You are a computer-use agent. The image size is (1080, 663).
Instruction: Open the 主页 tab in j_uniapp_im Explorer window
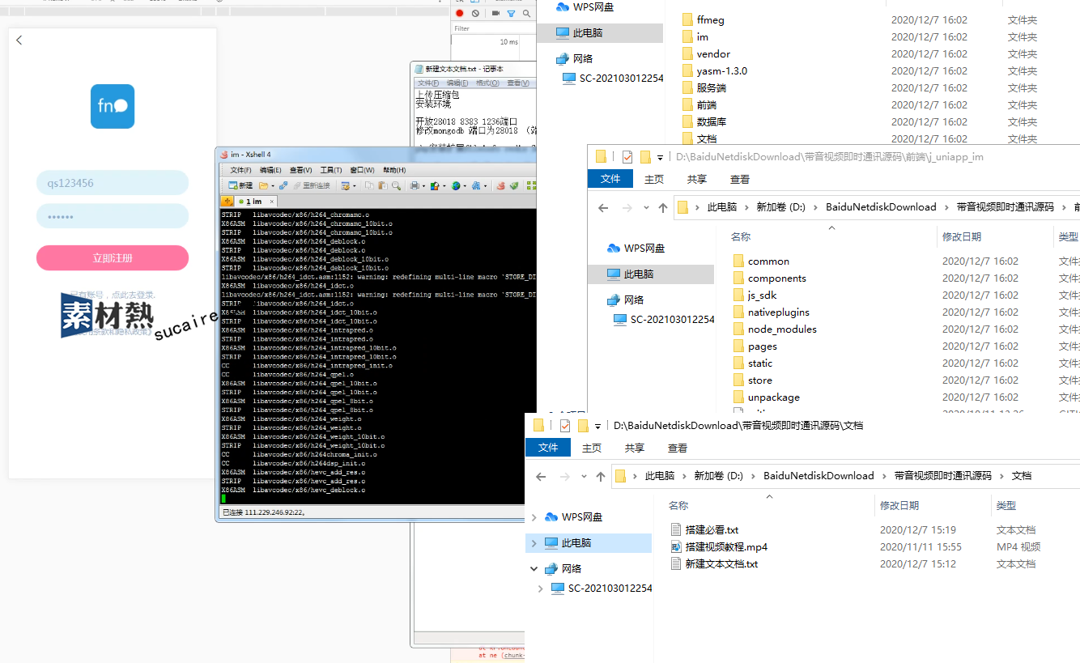coord(653,179)
